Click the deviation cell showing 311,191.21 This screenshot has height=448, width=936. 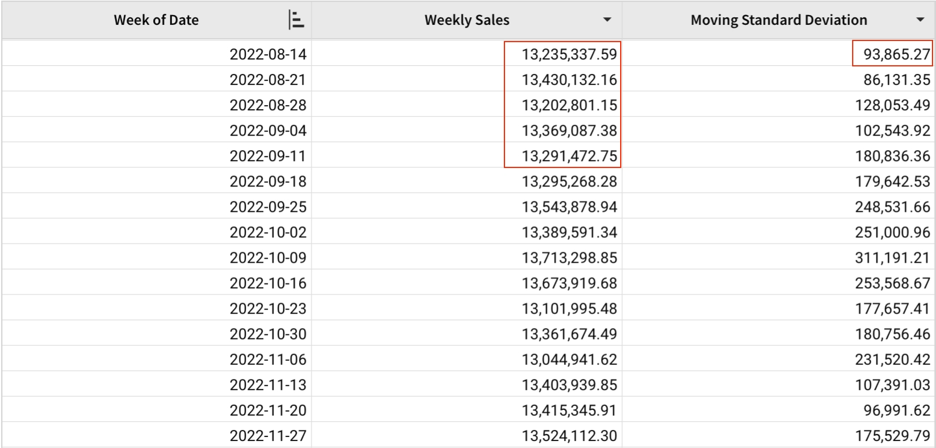point(892,257)
